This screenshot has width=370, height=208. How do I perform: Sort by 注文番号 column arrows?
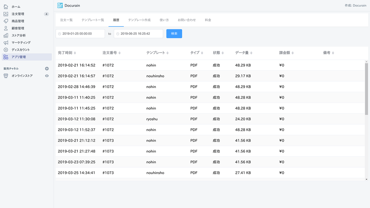[119, 53]
